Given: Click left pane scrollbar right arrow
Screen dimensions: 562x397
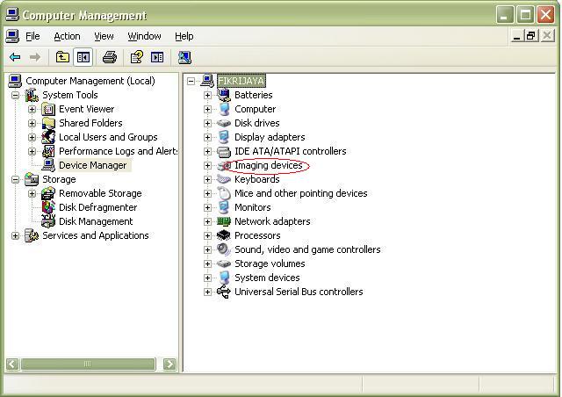Looking at the screenshot, I should point(169,364).
